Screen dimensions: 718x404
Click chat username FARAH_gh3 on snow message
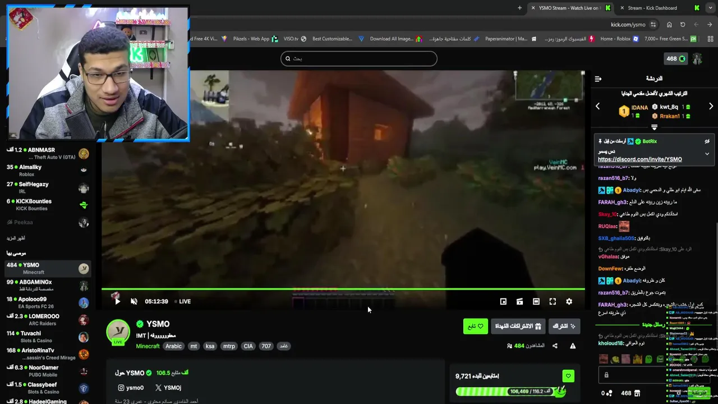pyautogui.click(x=612, y=202)
